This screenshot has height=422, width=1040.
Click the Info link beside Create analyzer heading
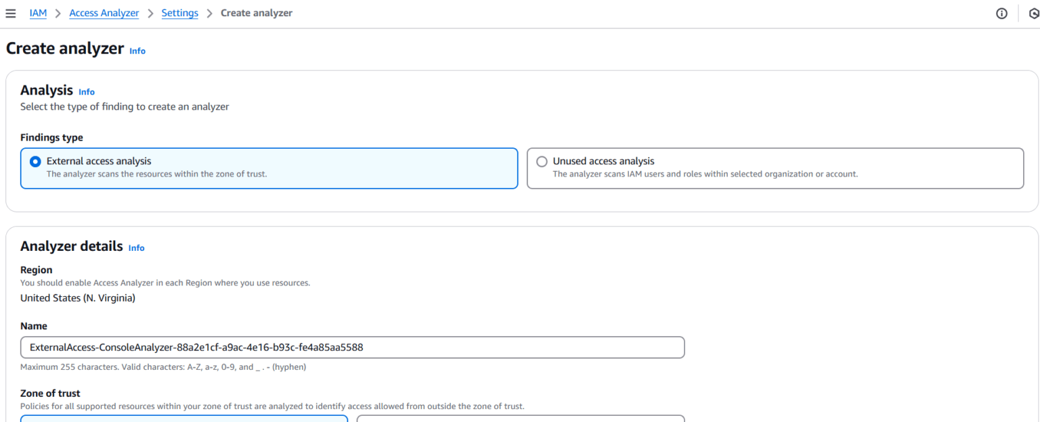(137, 51)
